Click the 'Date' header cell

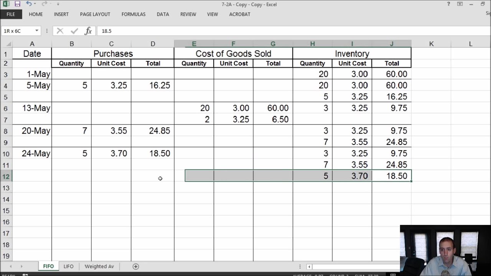[x=32, y=54]
